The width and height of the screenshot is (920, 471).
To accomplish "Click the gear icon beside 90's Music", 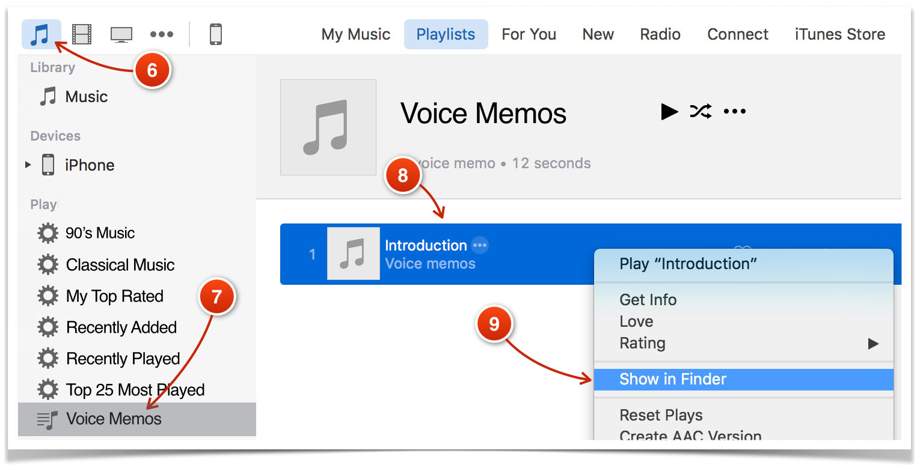I will (48, 233).
